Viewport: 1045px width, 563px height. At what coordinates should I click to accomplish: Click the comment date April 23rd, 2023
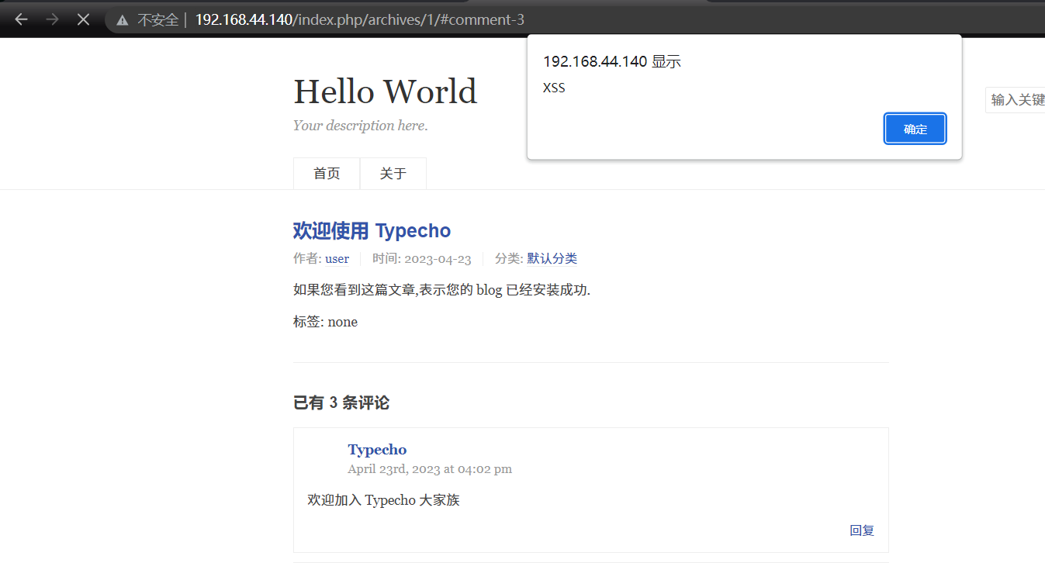(430, 469)
